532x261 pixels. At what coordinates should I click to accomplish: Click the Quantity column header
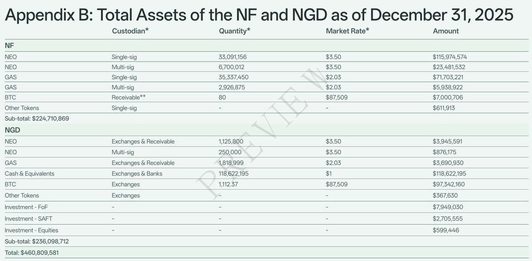(x=235, y=31)
